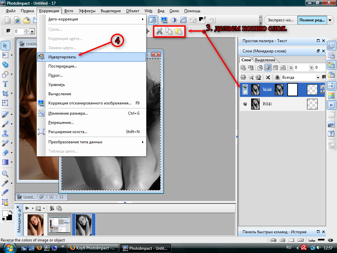This screenshot has width=337, height=253.
Task: Click the Fill tool in left toolbox
Action: point(5,162)
